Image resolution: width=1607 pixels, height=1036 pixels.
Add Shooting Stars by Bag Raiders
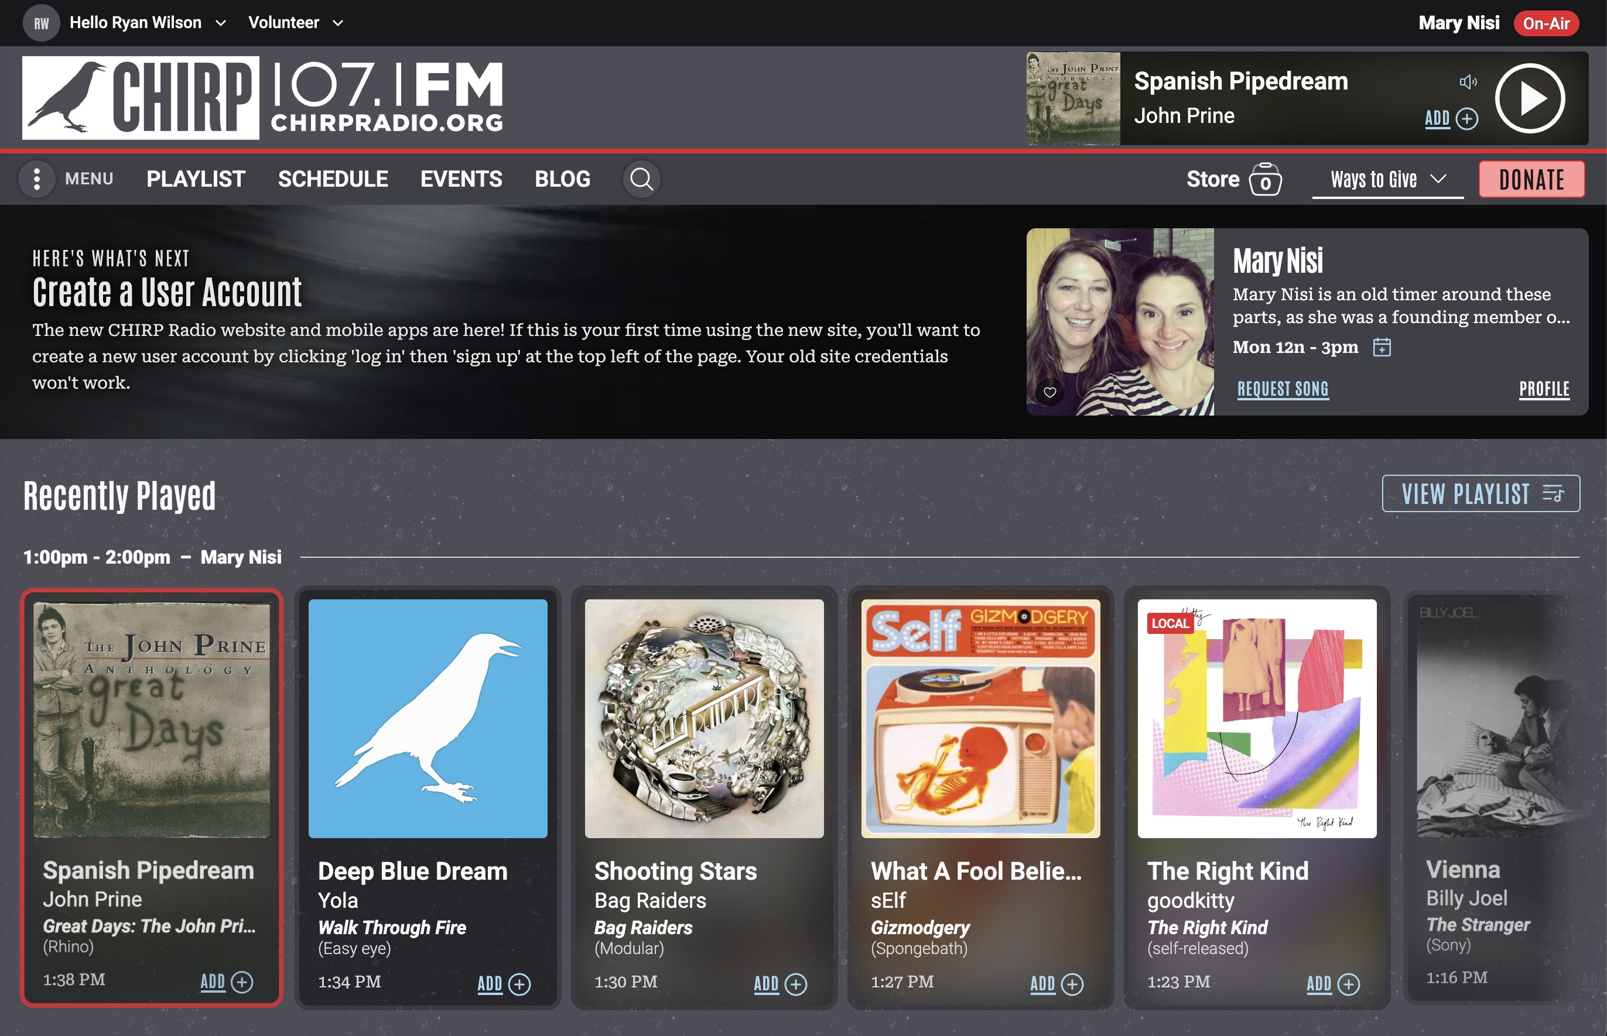[x=780, y=983]
